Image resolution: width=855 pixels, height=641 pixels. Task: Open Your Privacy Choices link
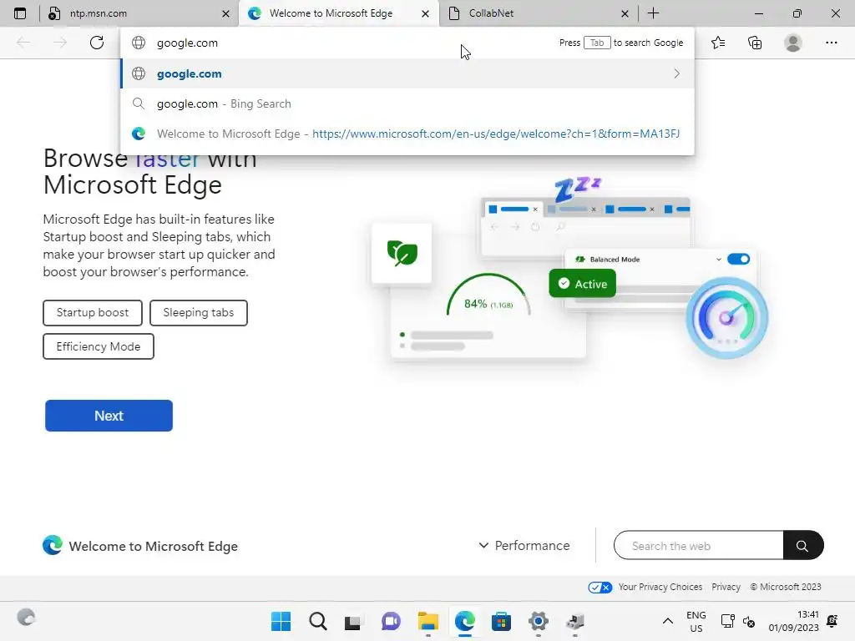point(660,587)
